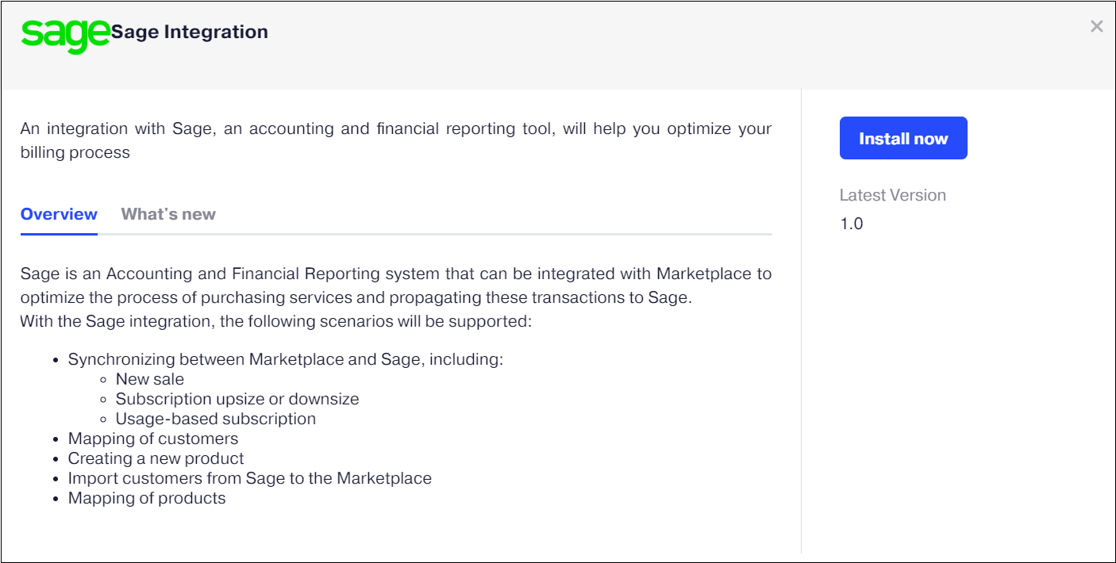Open the What's new tab
Image resolution: width=1116 pixels, height=563 pixels.
[168, 214]
